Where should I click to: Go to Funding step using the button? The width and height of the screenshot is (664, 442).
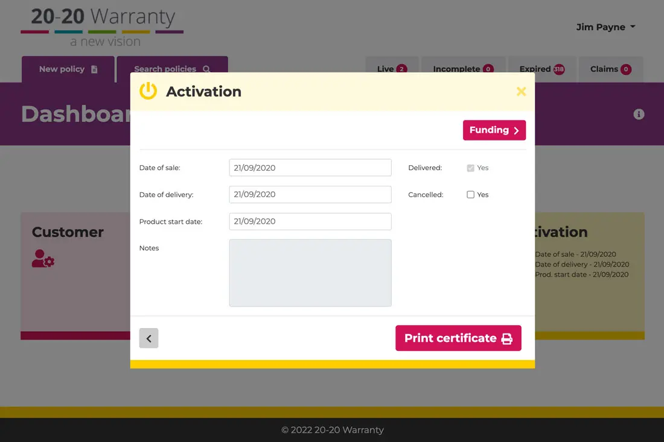494,130
